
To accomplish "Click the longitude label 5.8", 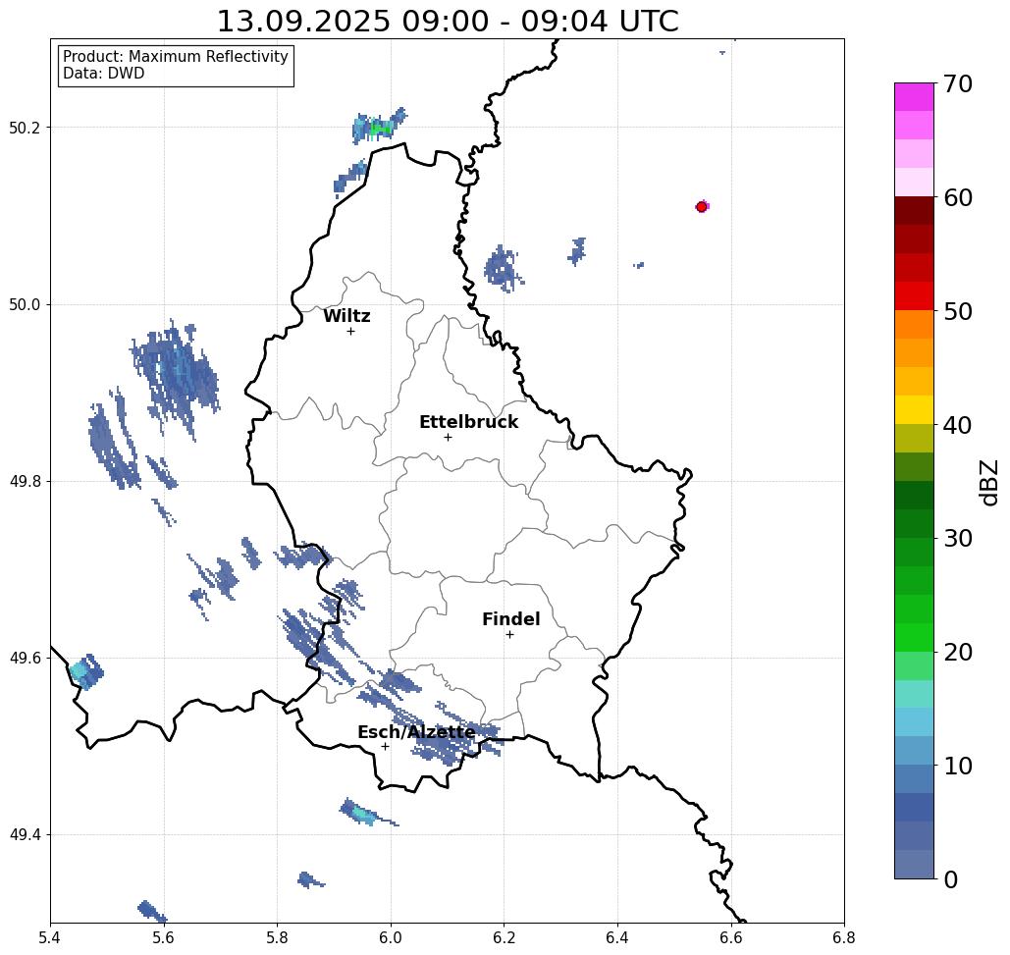I will (x=277, y=937).
